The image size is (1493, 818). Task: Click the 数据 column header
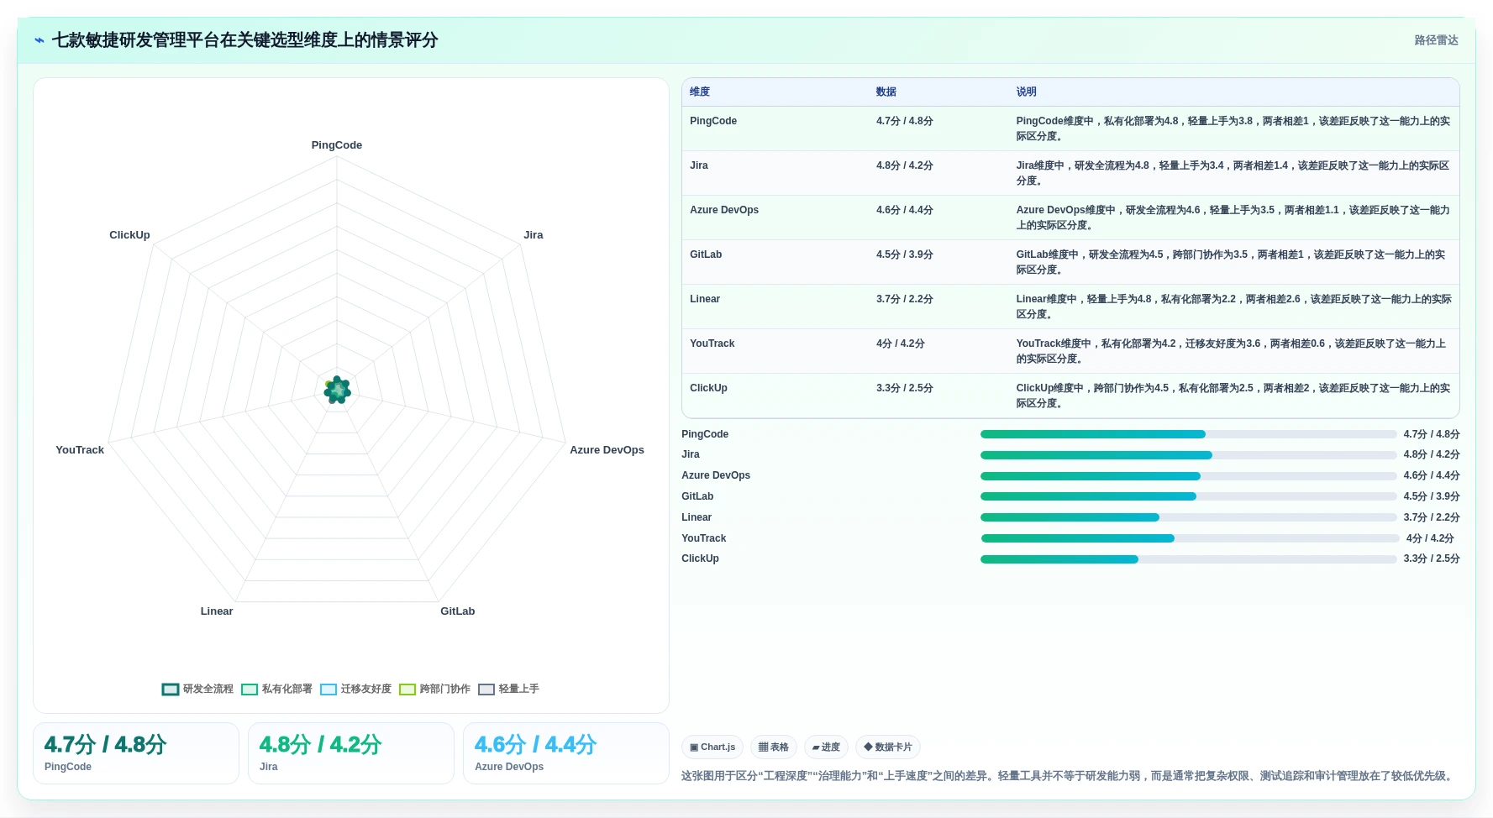click(886, 92)
